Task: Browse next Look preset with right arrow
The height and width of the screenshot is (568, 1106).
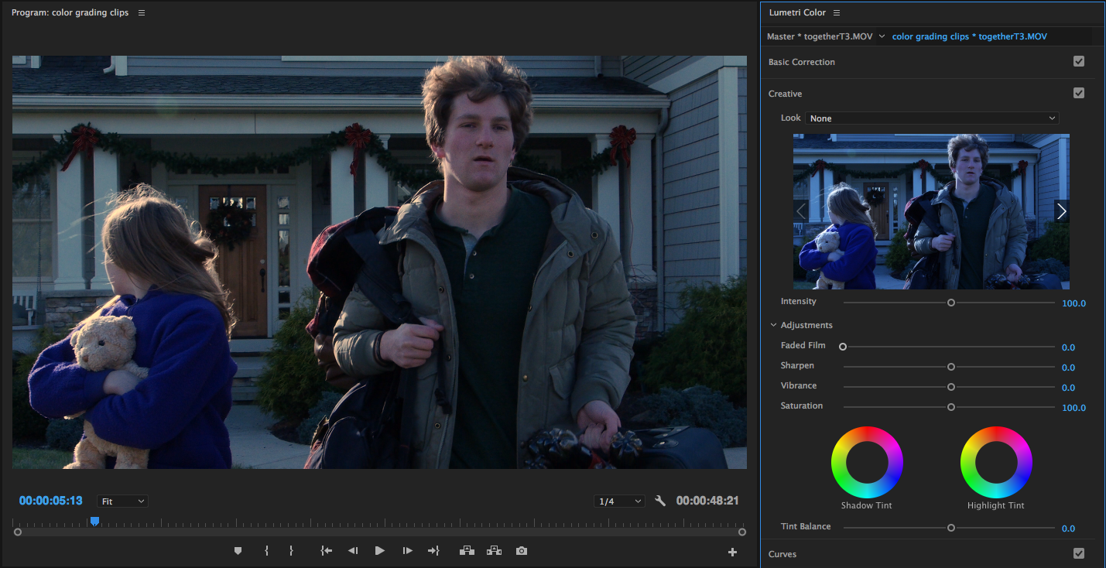Action: pos(1061,210)
